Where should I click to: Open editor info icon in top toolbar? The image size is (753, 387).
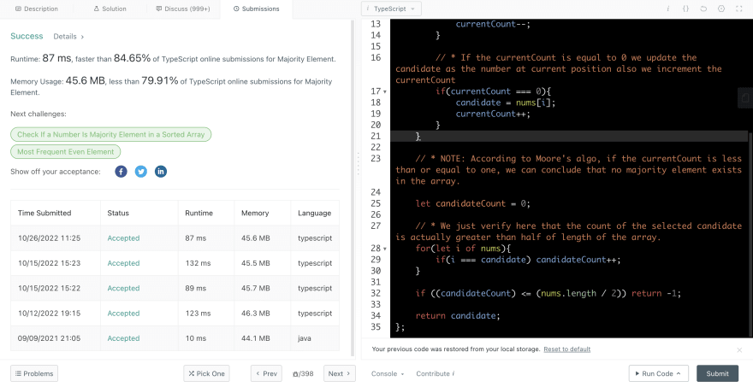(668, 9)
